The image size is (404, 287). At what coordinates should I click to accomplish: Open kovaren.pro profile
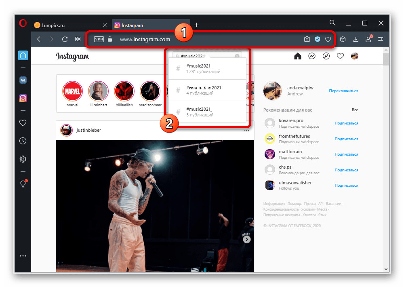point(291,120)
